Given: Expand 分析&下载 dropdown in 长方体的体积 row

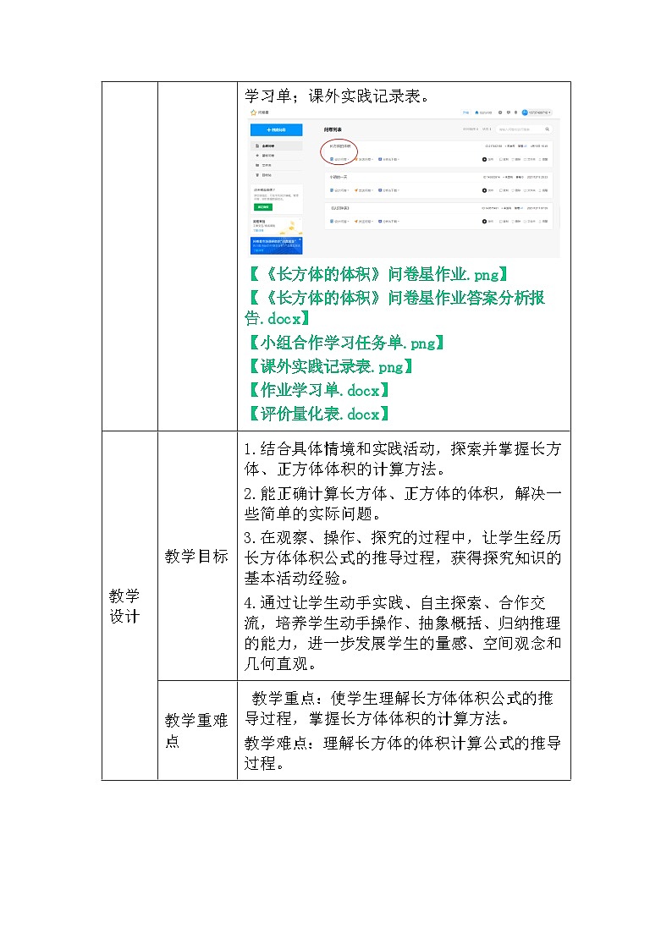Looking at the screenshot, I should [x=388, y=159].
